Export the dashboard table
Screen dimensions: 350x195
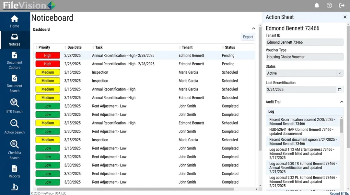pos(248,37)
